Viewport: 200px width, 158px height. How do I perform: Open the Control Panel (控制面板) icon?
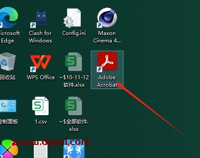pyautogui.click(x=8, y=106)
